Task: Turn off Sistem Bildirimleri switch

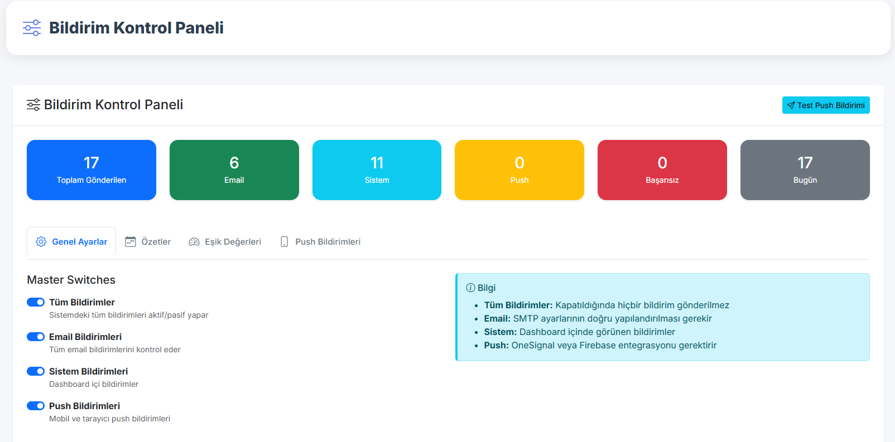Action: 36,371
